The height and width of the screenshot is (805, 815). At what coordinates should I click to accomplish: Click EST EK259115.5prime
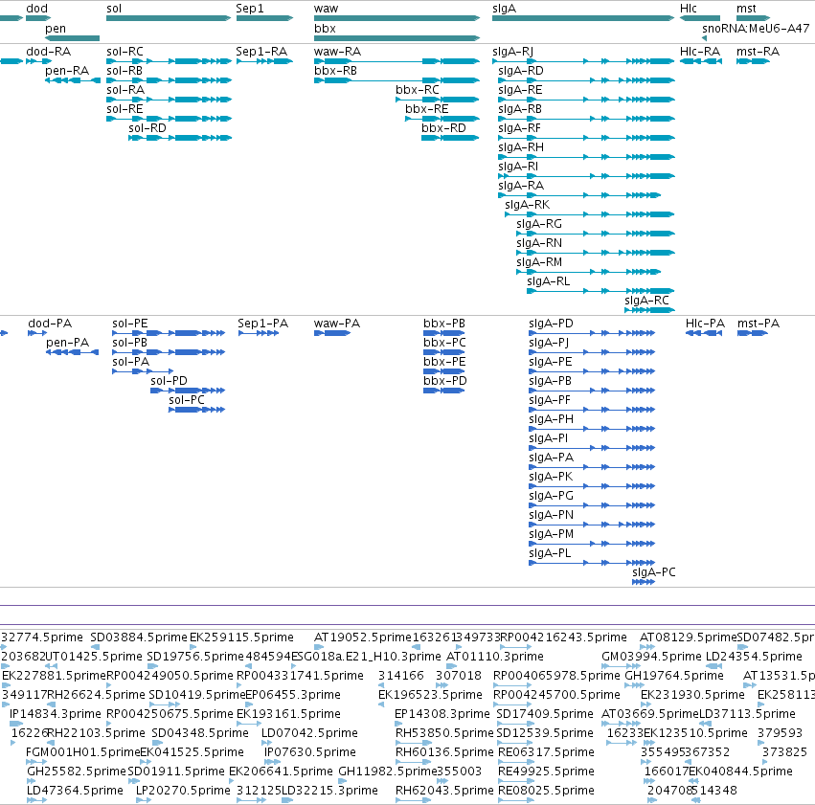(241, 637)
